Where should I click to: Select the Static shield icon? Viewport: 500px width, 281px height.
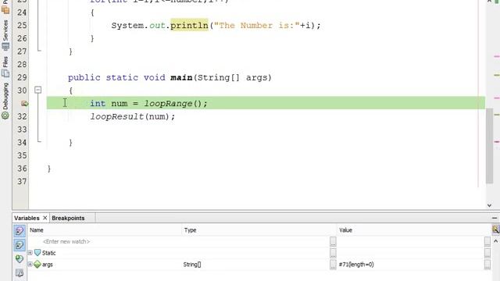coord(37,253)
